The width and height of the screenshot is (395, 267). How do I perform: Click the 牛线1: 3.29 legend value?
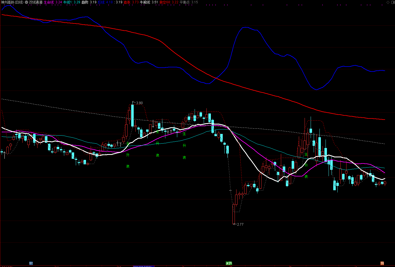coord(72,2)
